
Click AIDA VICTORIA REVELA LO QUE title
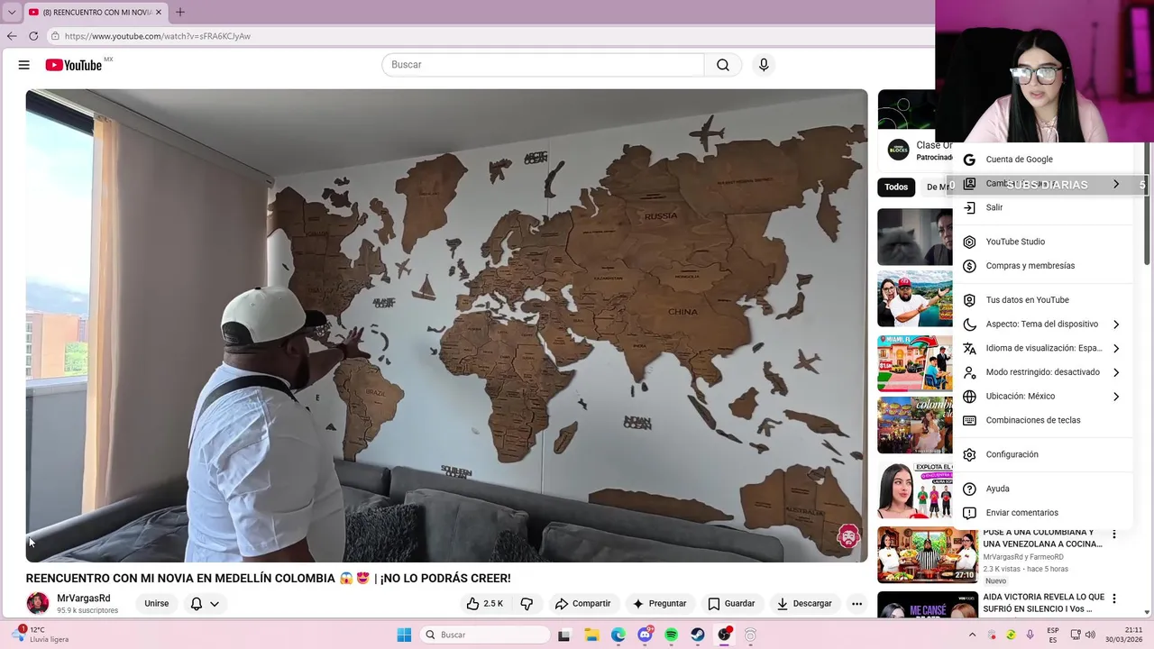[1043, 603]
